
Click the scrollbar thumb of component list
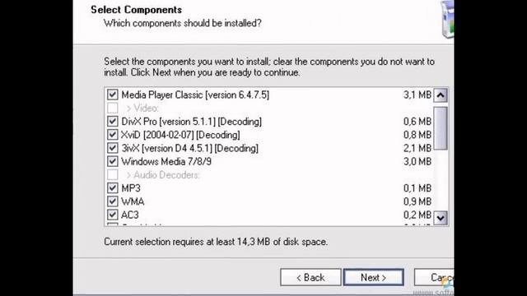(x=441, y=128)
